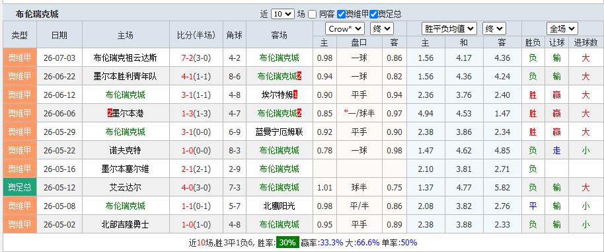Click the blue 平 result on 26-05-08
604x252 pixels.
pos(533,206)
